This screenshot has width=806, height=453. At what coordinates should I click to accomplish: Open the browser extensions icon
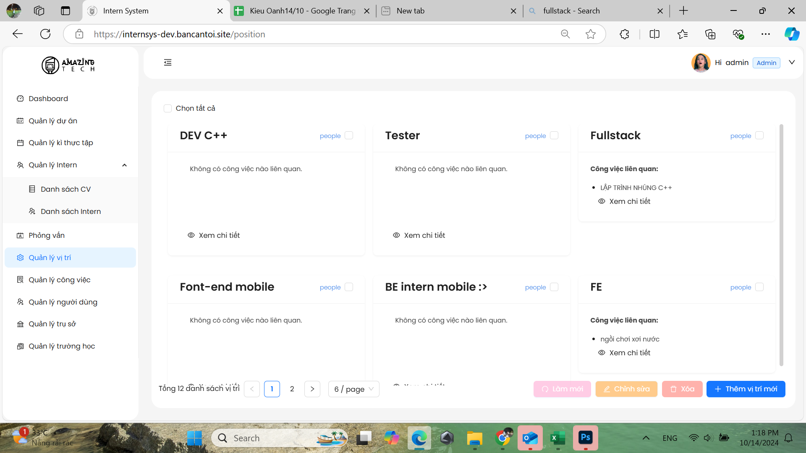(x=624, y=34)
